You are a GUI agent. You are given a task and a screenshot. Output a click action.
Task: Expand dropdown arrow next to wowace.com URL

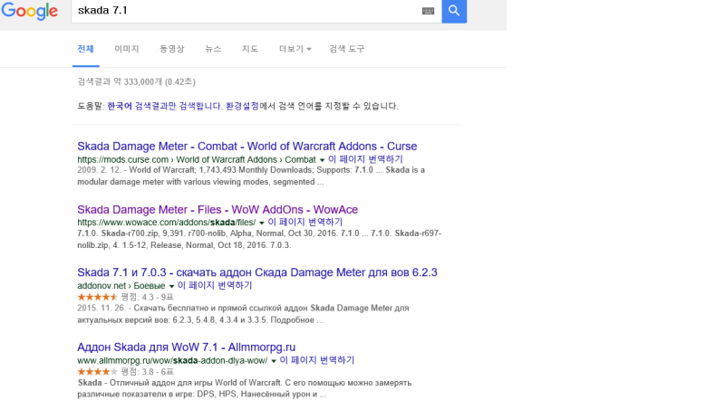pyautogui.click(x=262, y=223)
